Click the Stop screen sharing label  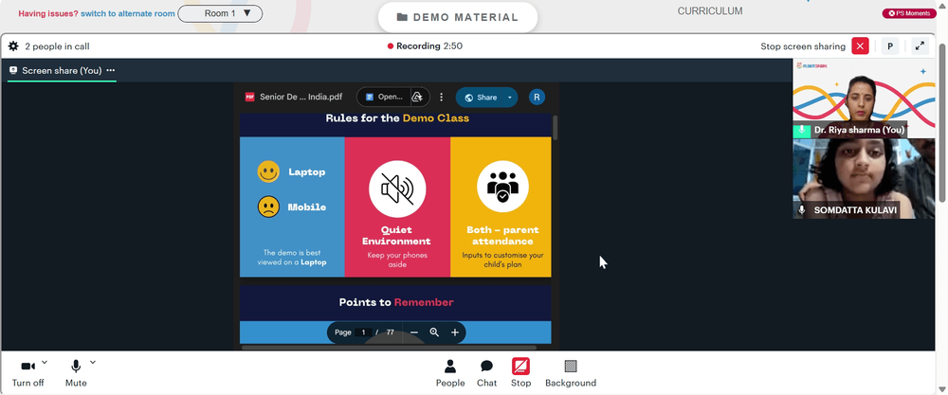tap(802, 45)
